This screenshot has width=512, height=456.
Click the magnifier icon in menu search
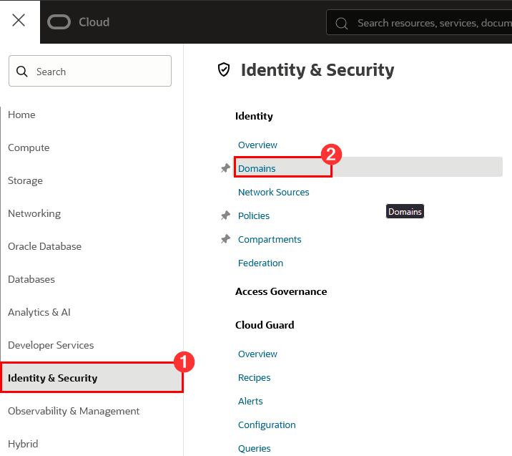(x=22, y=72)
